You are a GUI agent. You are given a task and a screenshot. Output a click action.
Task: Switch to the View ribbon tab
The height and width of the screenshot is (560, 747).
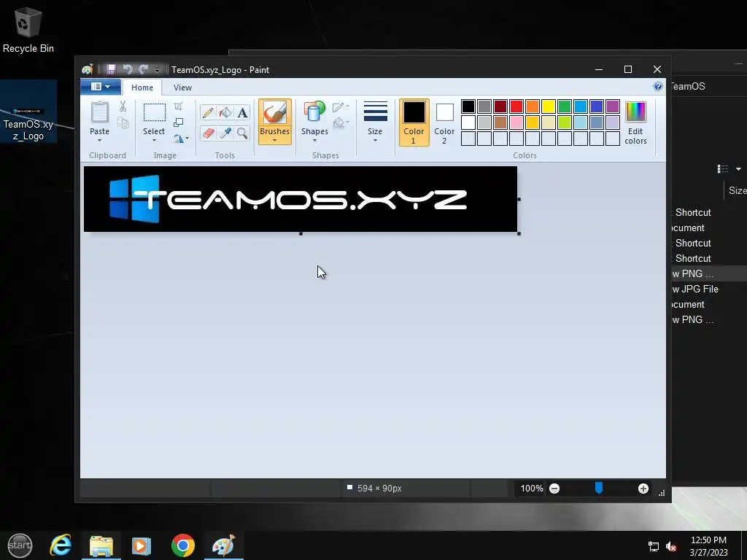pyautogui.click(x=182, y=87)
